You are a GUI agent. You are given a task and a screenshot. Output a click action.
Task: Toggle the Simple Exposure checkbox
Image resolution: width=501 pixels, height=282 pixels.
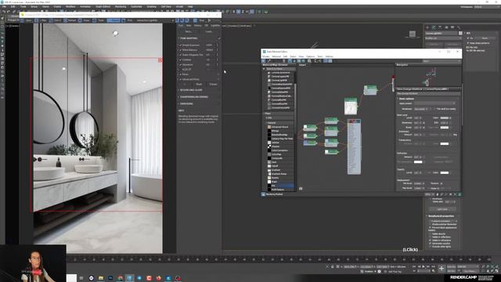click(x=181, y=45)
